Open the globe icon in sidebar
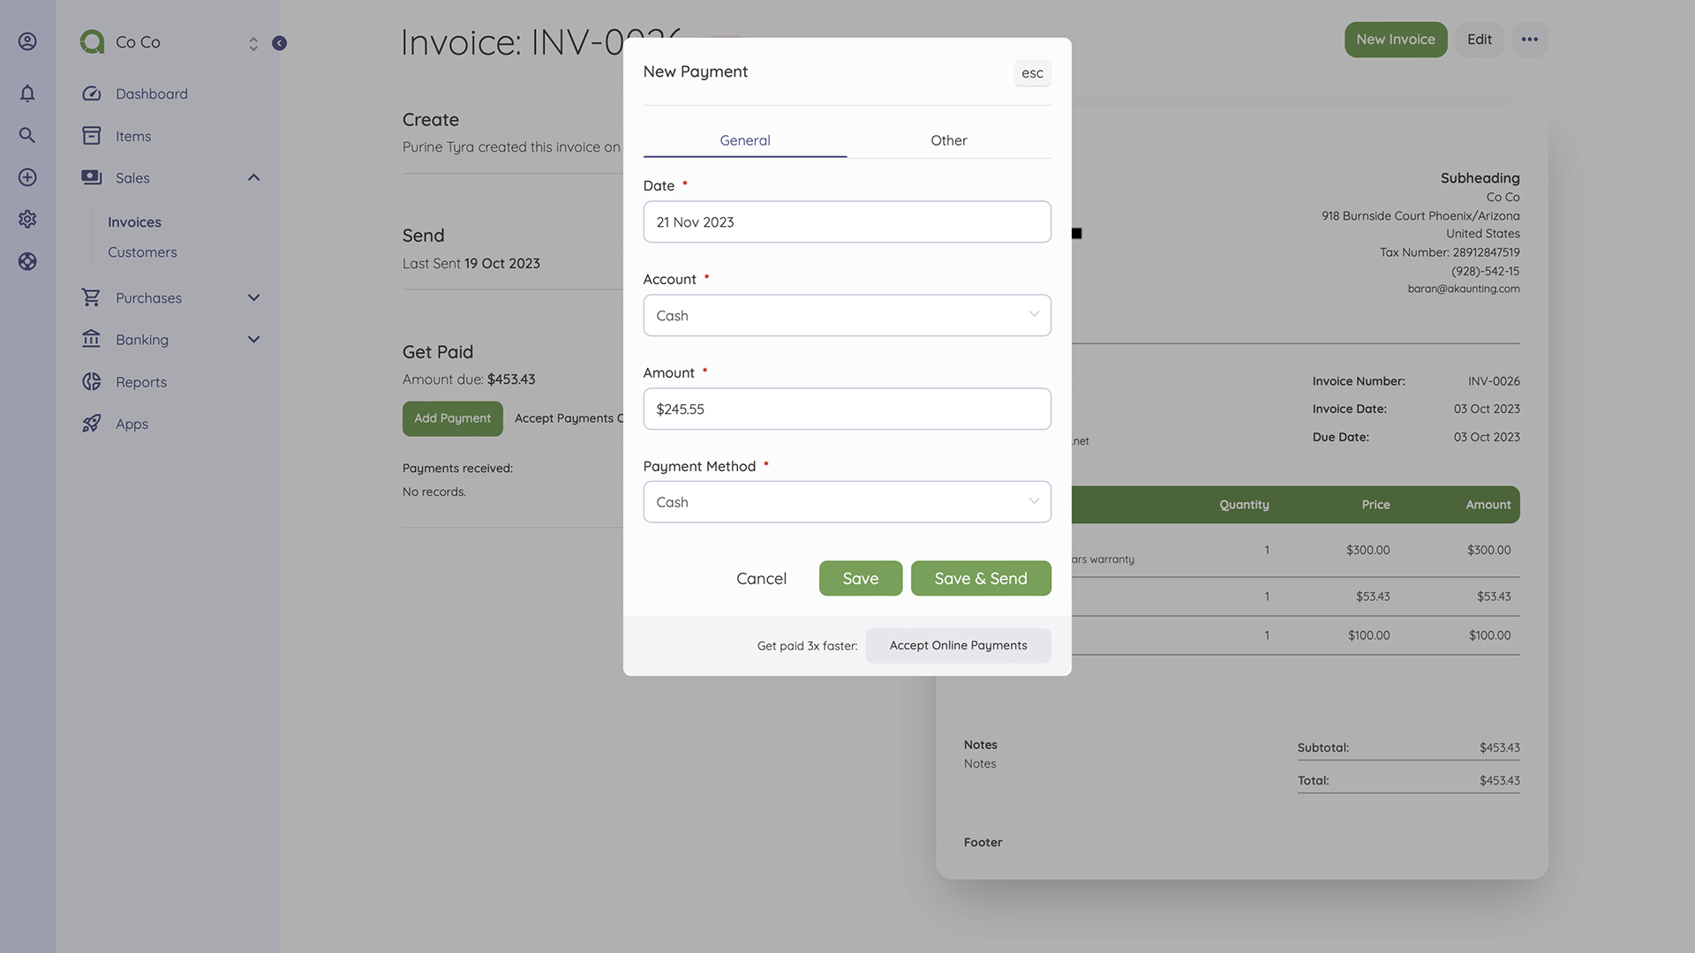The width and height of the screenshot is (1695, 953). [27, 261]
